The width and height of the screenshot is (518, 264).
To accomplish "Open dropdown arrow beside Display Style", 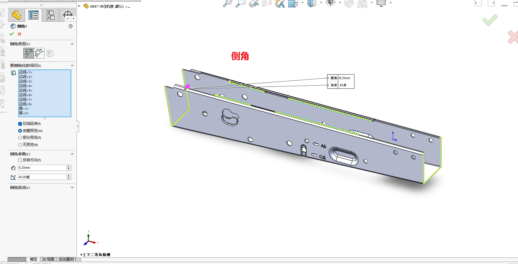I will 321,3.
